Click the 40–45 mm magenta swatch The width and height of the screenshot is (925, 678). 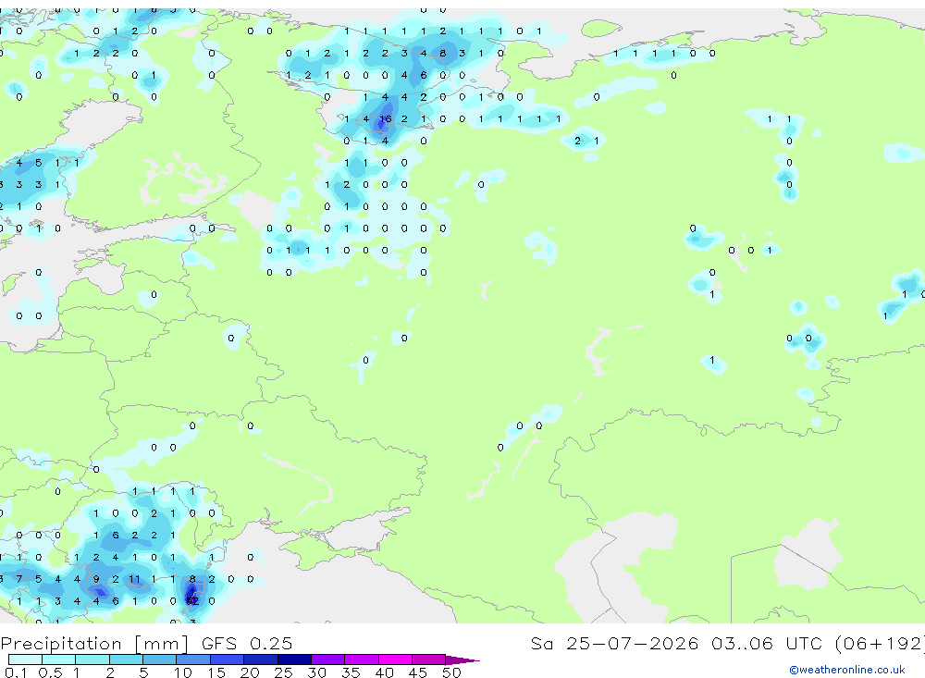pos(395,660)
